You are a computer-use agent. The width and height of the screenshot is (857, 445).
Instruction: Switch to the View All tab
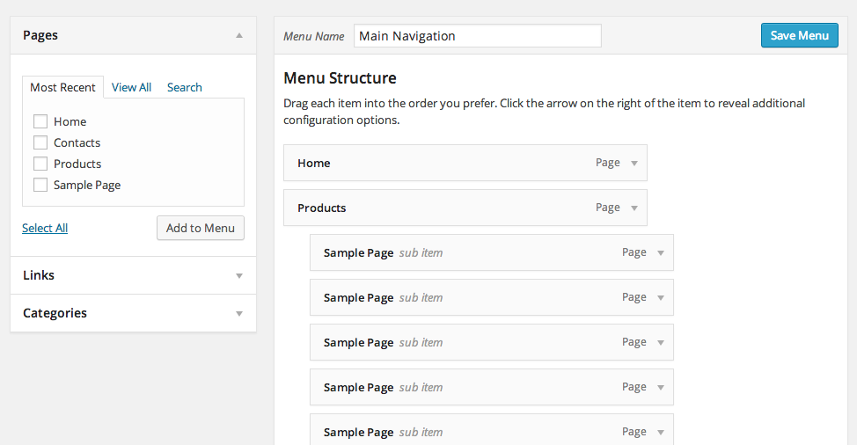pos(131,87)
